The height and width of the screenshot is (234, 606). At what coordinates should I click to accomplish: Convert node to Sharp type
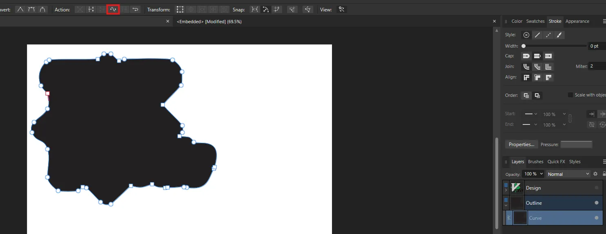[20, 9]
